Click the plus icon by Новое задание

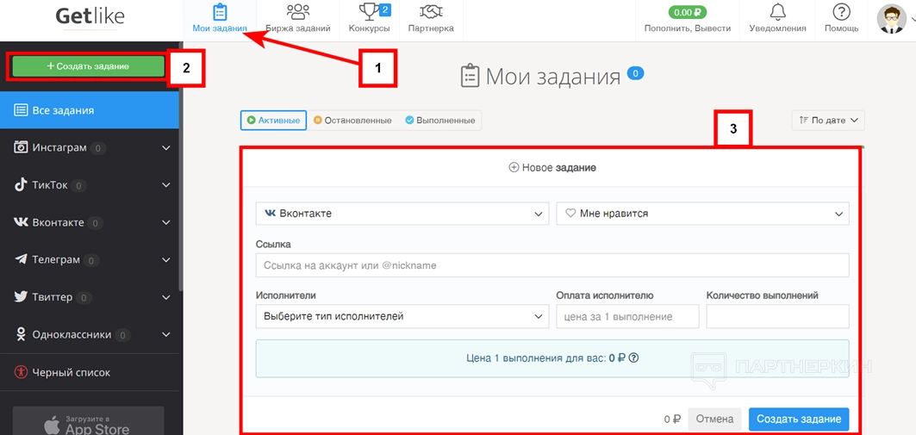tap(514, 168)
